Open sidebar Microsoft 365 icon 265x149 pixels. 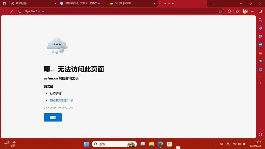click(260, 70)
